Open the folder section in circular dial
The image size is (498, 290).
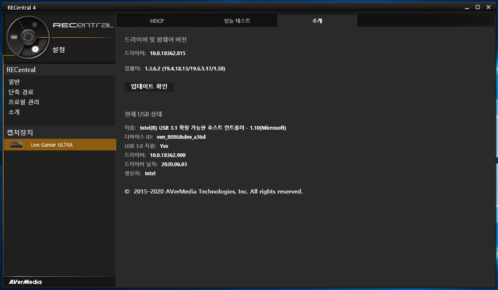(15, 36)
